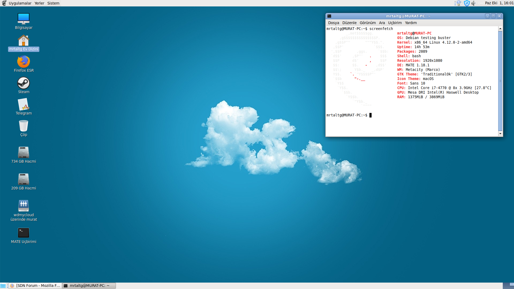The height and width of the screenshot is (289, 514).
Task: Click the volume speaker tray icon
Action: 473,3
